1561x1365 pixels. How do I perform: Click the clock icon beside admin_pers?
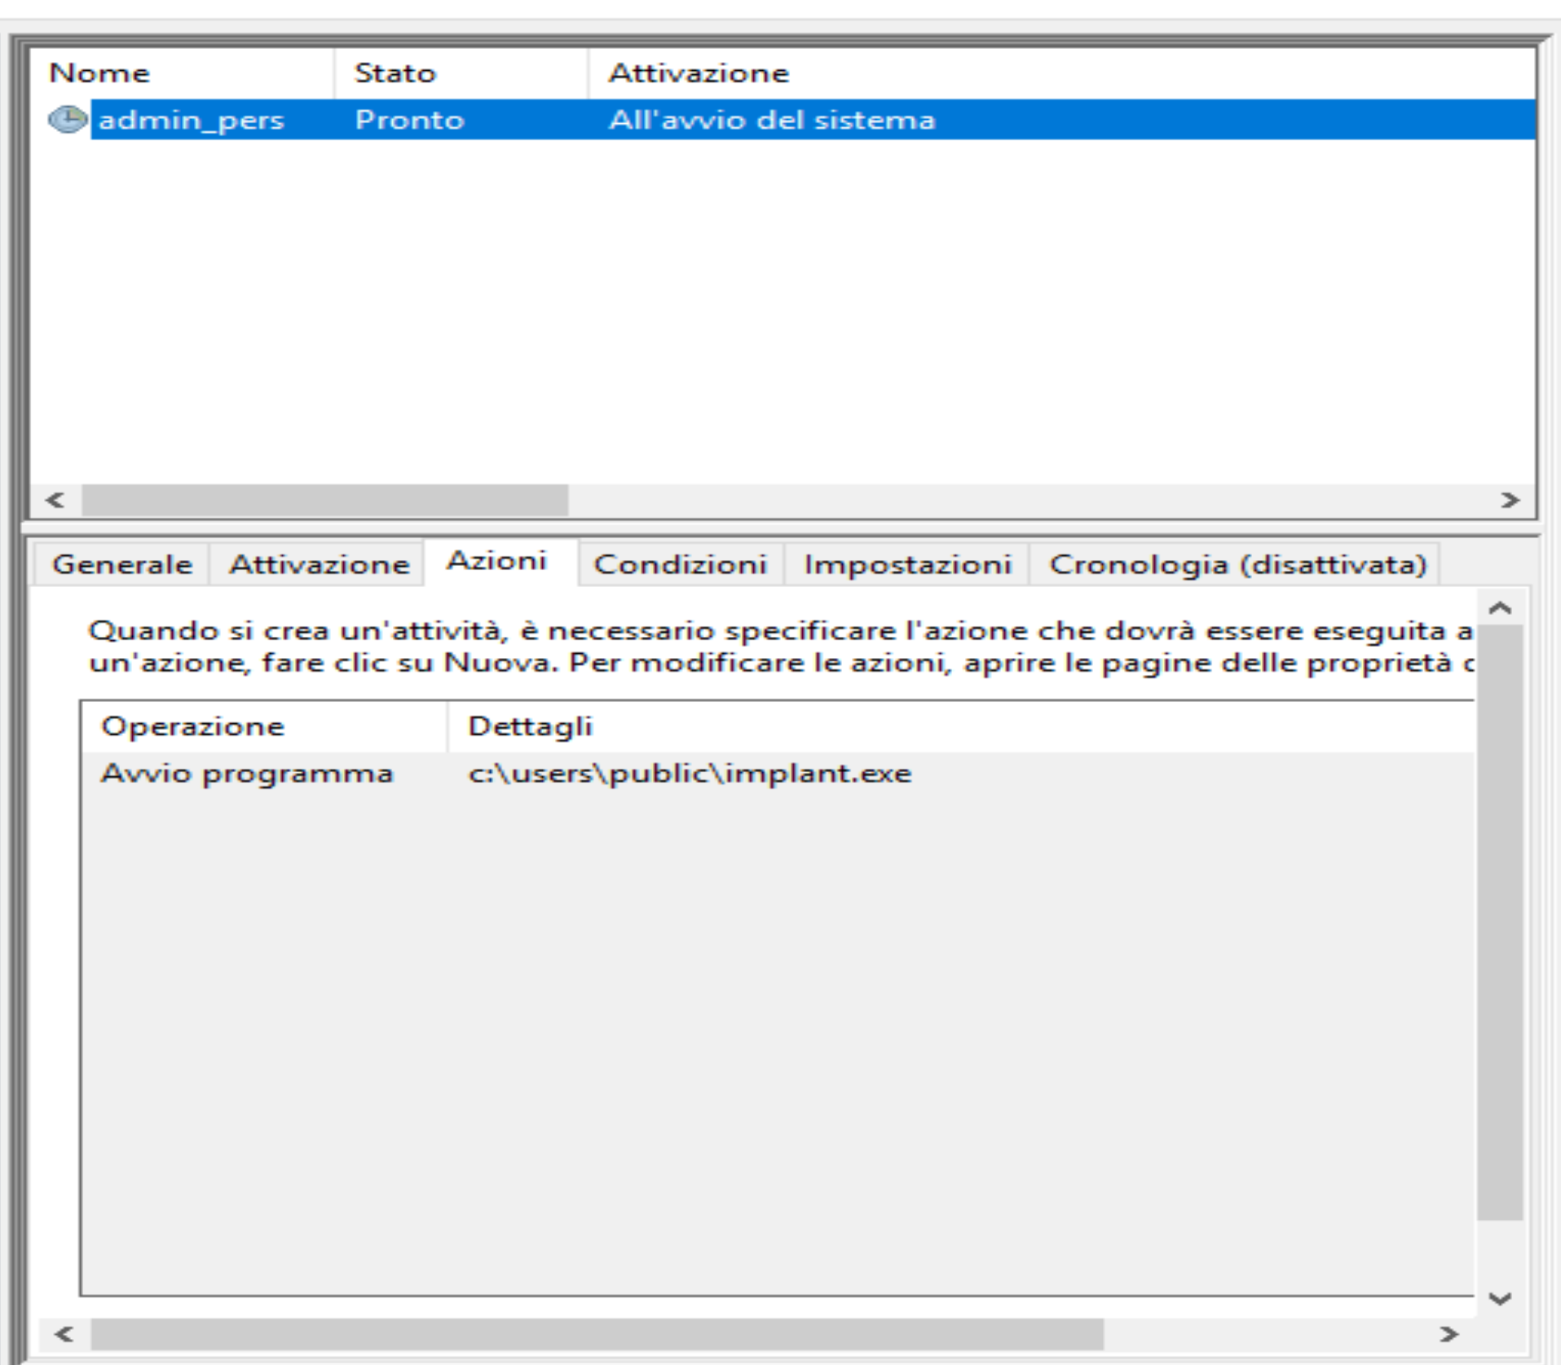[x=68, y=120]
